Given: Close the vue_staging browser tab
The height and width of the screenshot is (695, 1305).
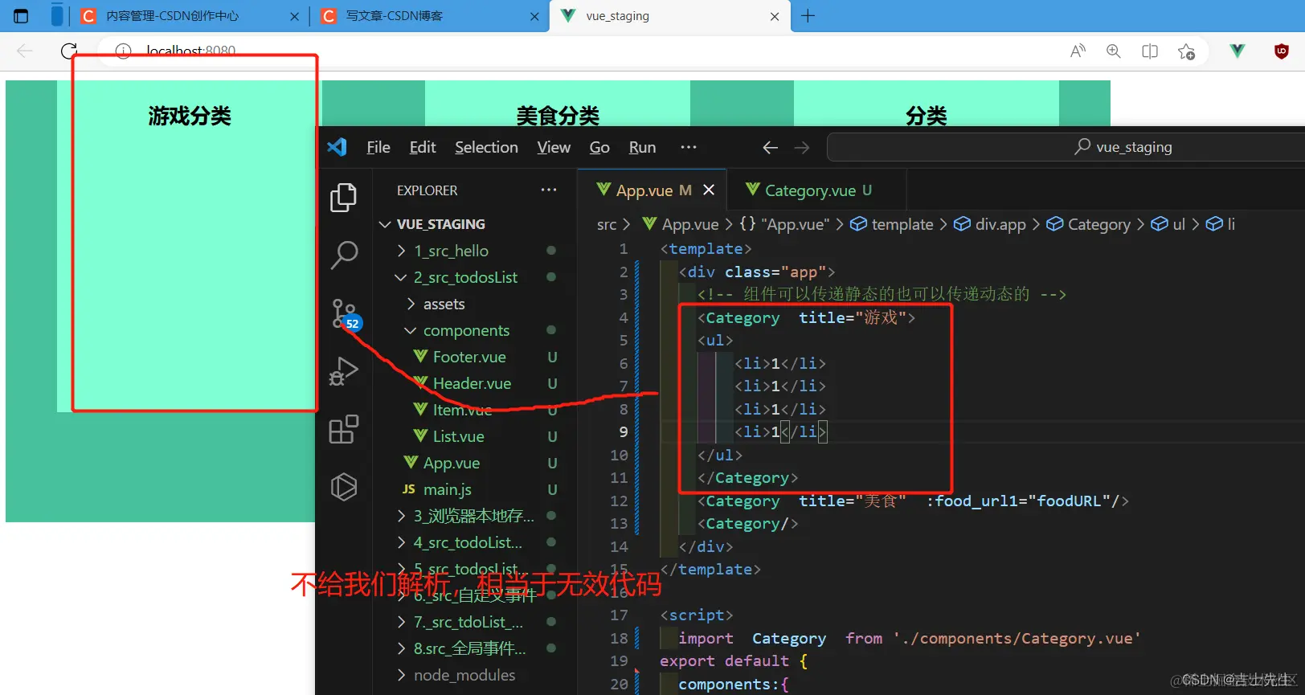Looking at the screenshot, I should coord(775,16).
